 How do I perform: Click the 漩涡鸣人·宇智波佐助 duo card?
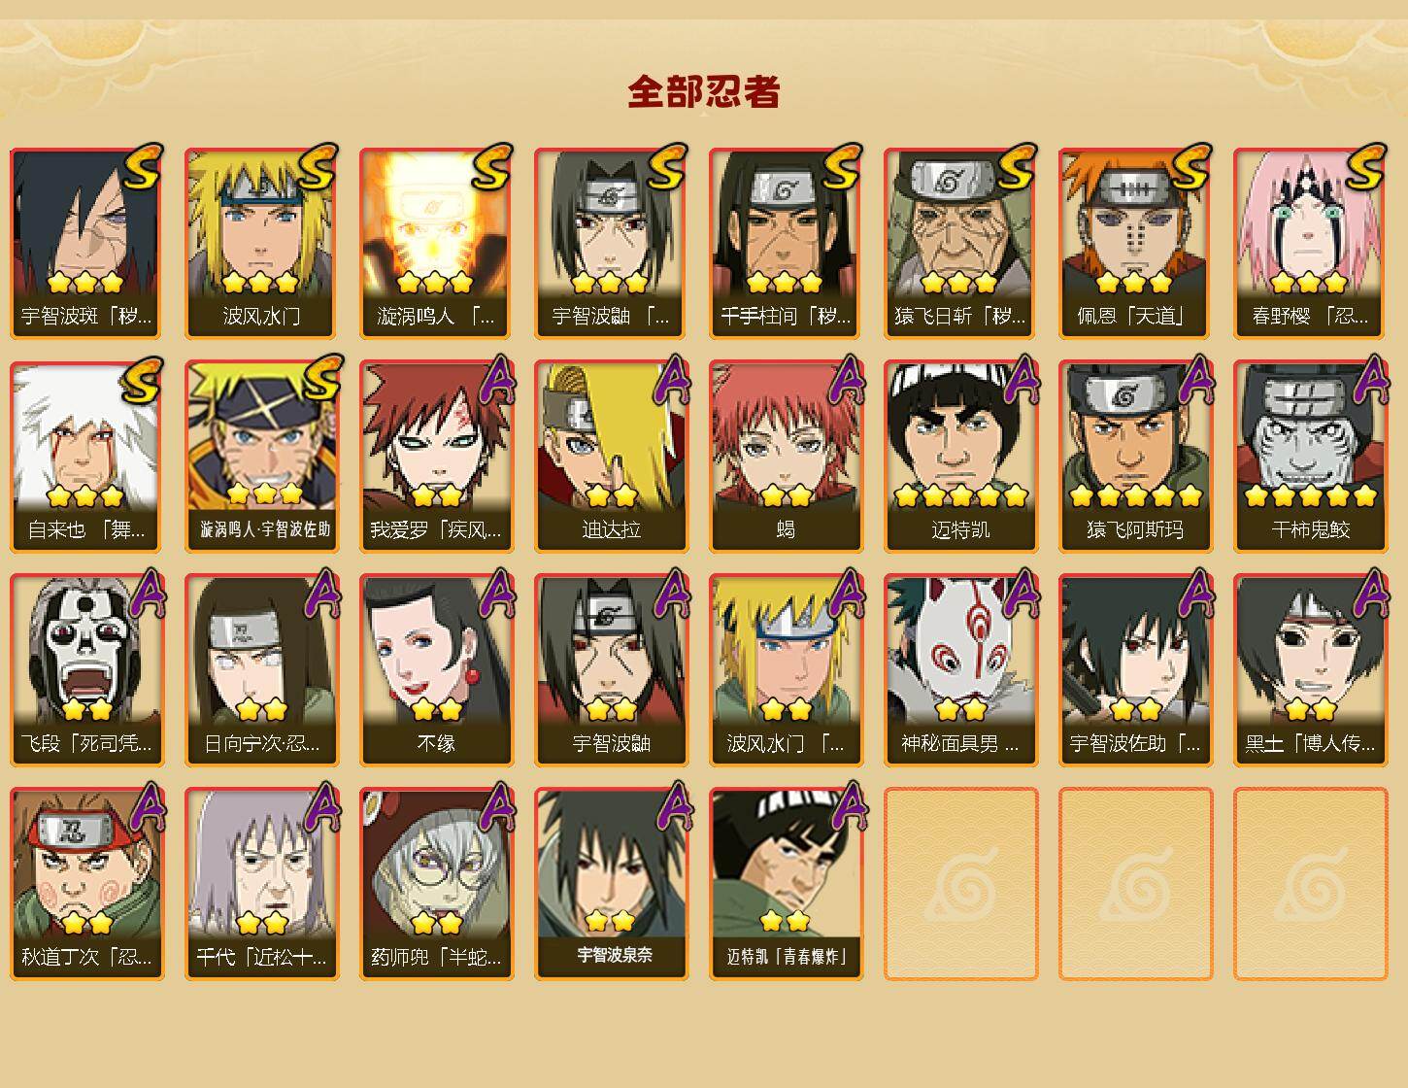261,457
